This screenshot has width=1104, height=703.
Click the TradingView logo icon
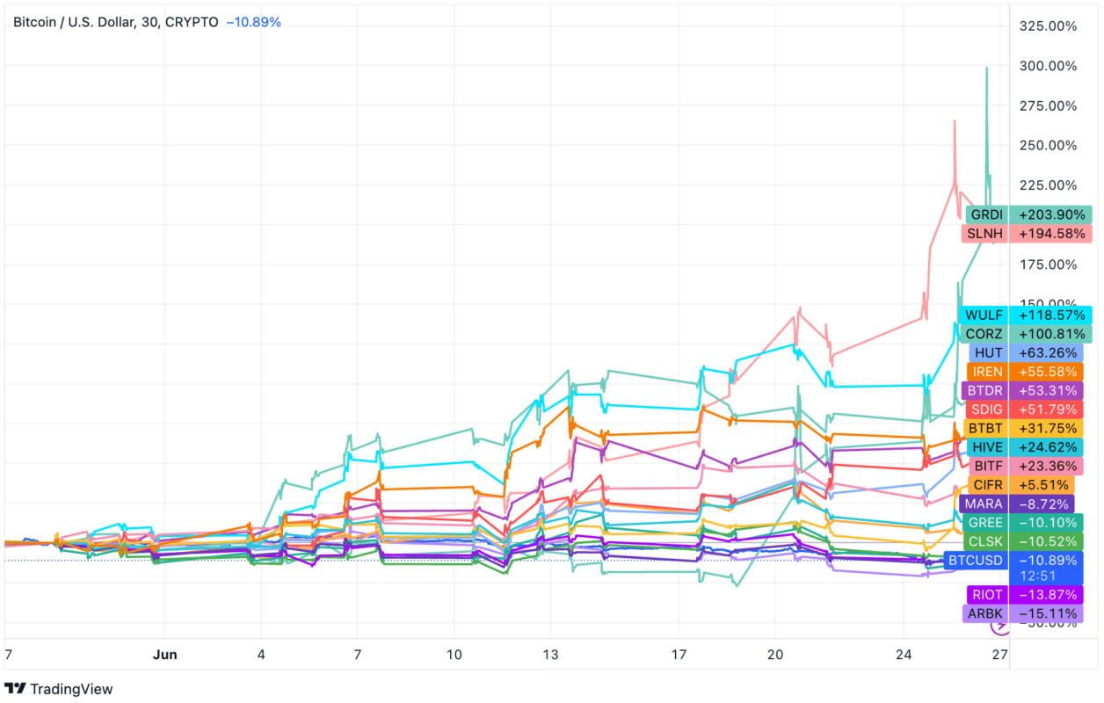coord(14,689)
